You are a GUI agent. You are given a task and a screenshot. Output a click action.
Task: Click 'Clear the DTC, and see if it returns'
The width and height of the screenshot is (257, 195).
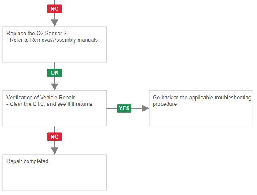[49, 104]
